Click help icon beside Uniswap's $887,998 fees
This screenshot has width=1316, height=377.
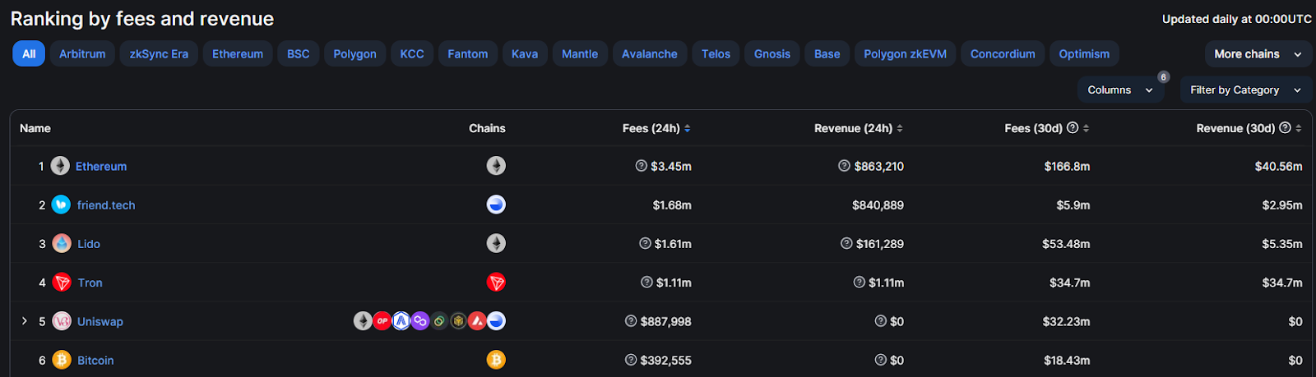(631, 321)
